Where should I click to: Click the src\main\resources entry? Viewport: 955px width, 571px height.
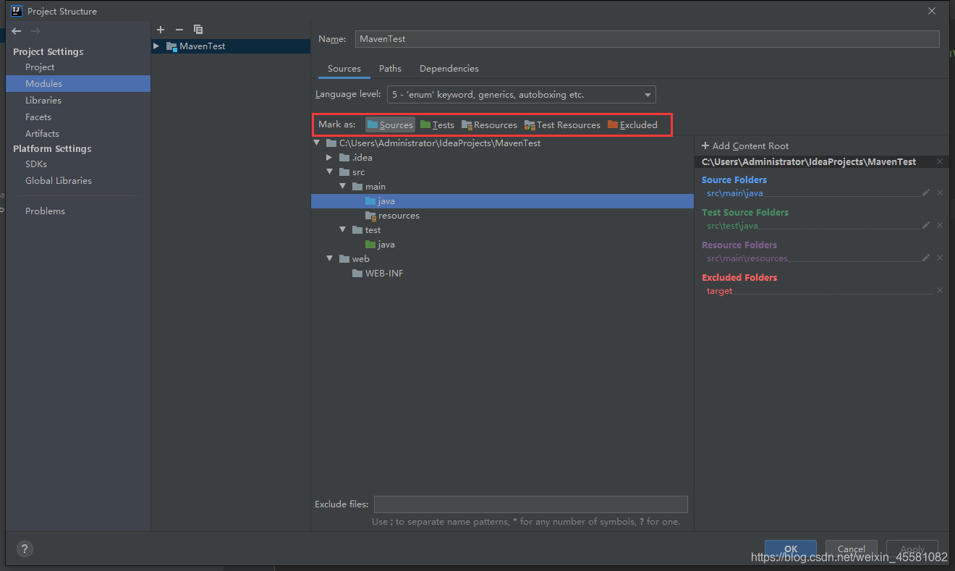(x=747, y=258)
